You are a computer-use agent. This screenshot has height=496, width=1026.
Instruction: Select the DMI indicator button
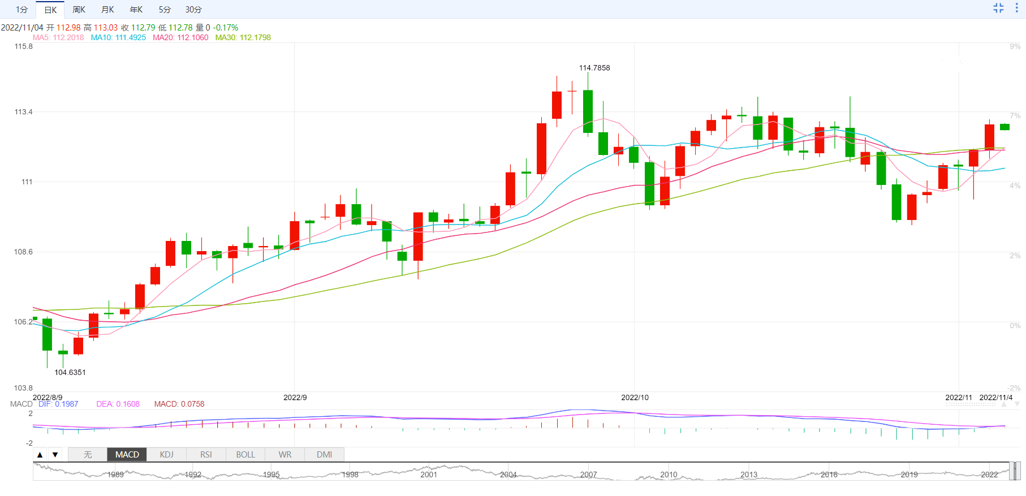pos(325,455)
